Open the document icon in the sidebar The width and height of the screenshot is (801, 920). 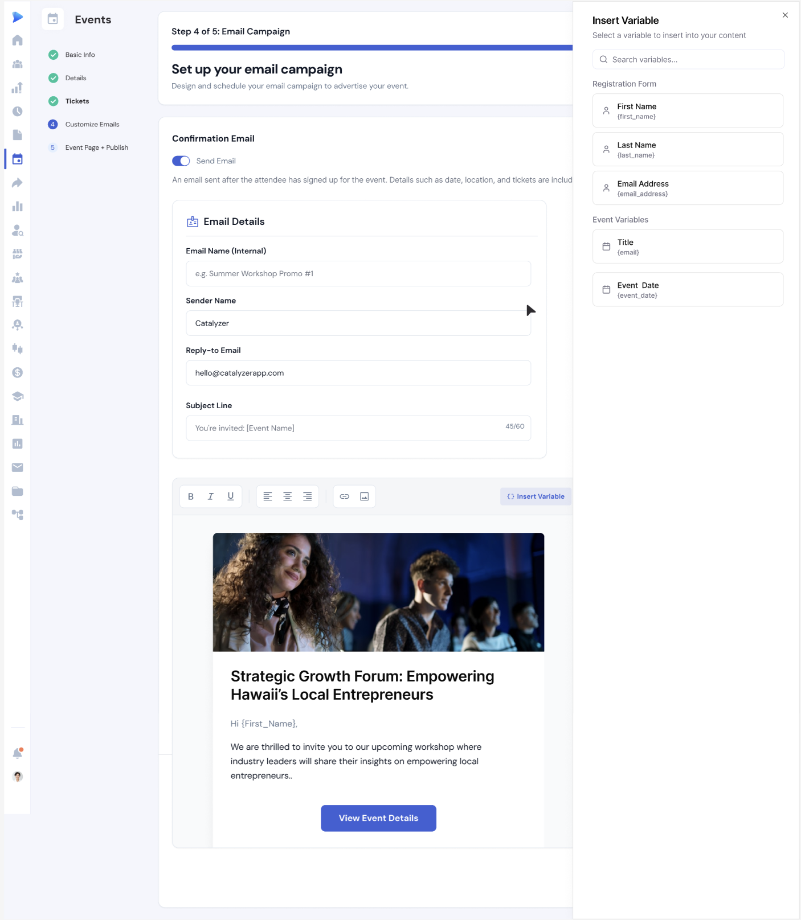[18, 135]
